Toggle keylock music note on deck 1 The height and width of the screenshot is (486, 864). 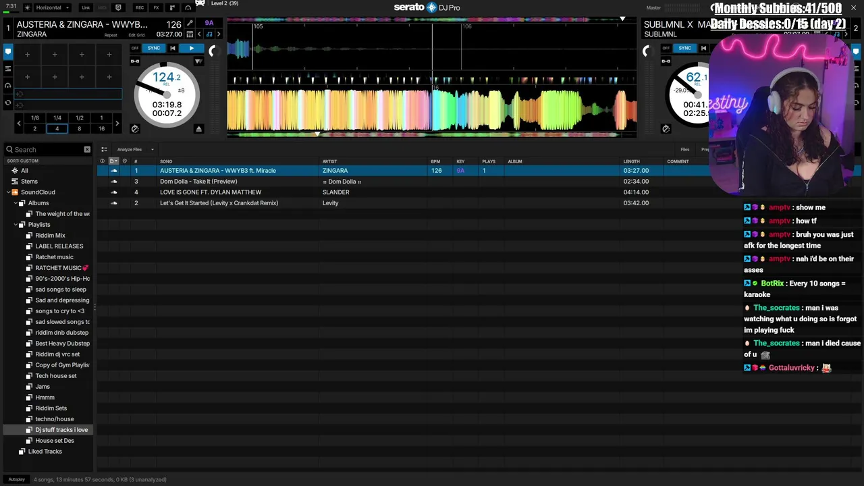point(209,34)
